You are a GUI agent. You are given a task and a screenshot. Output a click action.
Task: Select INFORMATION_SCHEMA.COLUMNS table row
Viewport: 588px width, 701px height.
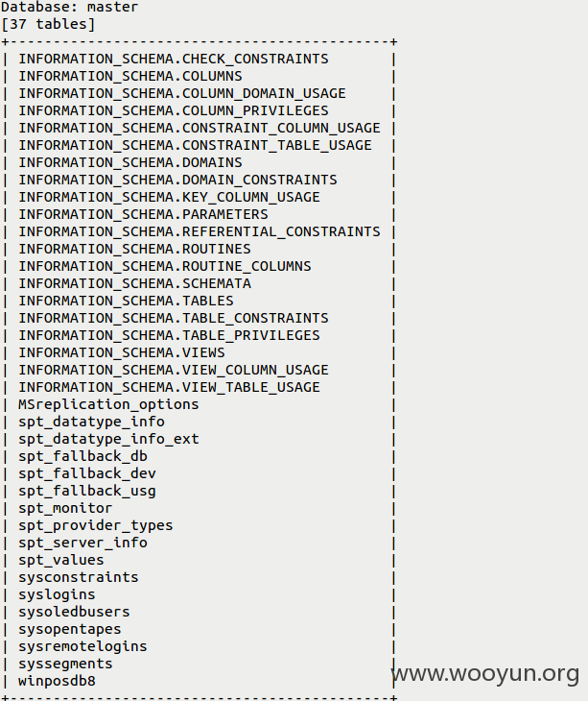tap(129, 77)
